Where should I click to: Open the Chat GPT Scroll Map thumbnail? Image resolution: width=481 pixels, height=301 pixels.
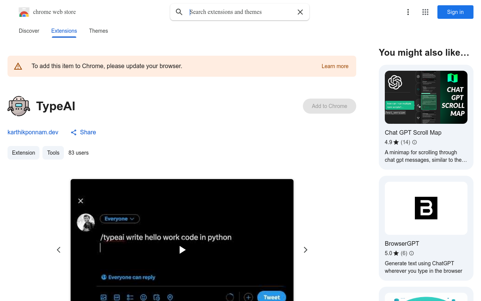tap(426, 97)
